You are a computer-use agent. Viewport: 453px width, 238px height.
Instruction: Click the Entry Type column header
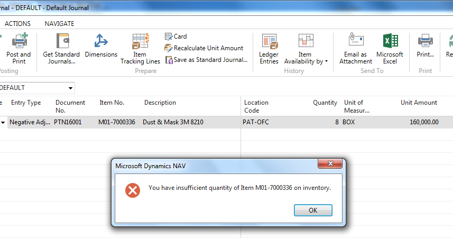tap(26, 103)
